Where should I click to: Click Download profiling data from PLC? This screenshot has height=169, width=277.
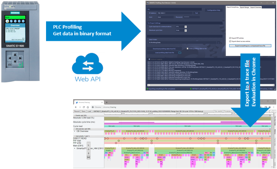pos(164,49)
